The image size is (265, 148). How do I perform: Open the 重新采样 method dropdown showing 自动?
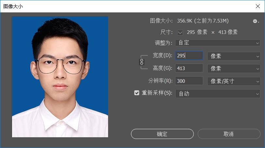coord(217,94)
